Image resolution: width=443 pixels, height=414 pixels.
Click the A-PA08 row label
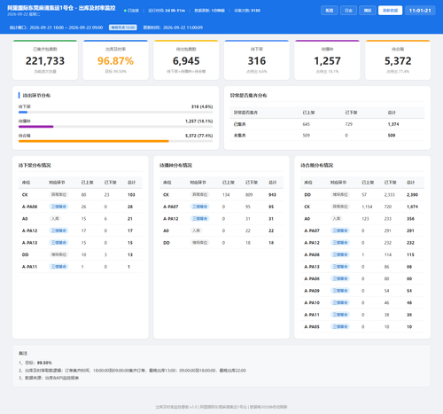click(x=312, y=278)
